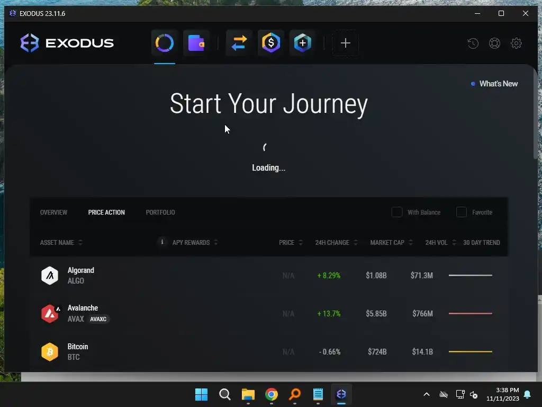Open the Buy & Sell dollar icon

point(270,43)
